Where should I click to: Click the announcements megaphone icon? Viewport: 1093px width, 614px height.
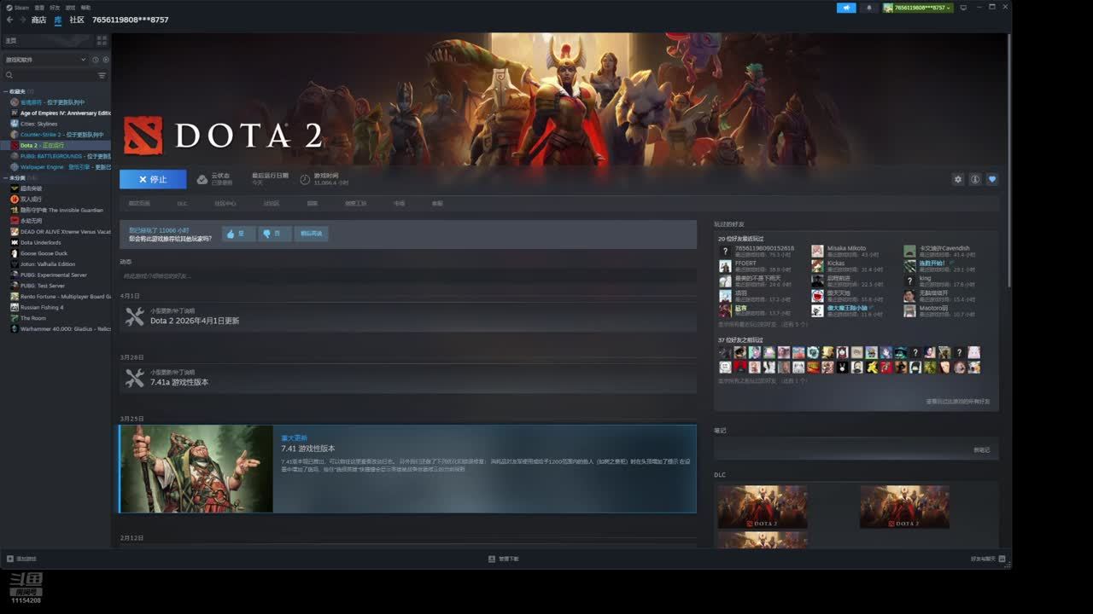846,8
